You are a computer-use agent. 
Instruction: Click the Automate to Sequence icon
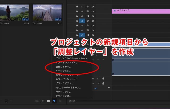point(37,101)
